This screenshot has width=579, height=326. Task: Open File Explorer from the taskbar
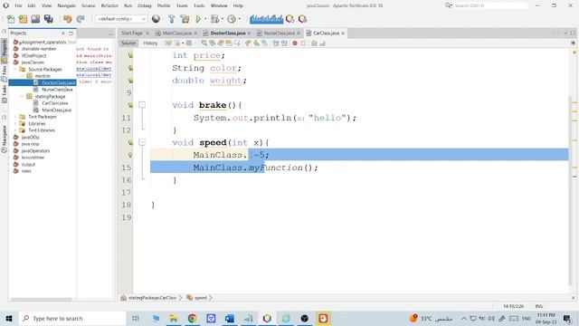173,318
